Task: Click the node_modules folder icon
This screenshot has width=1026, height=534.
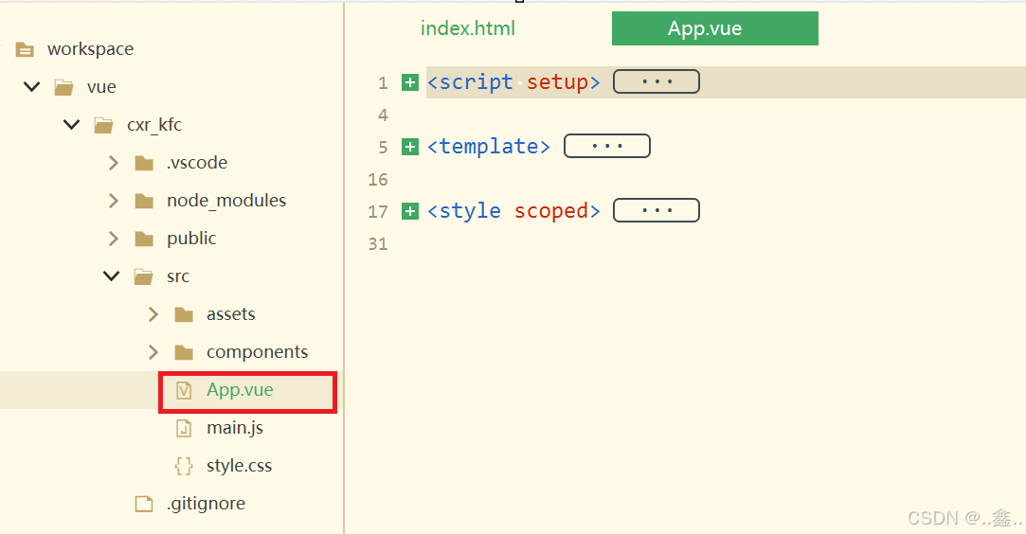Action: point(144,201)
